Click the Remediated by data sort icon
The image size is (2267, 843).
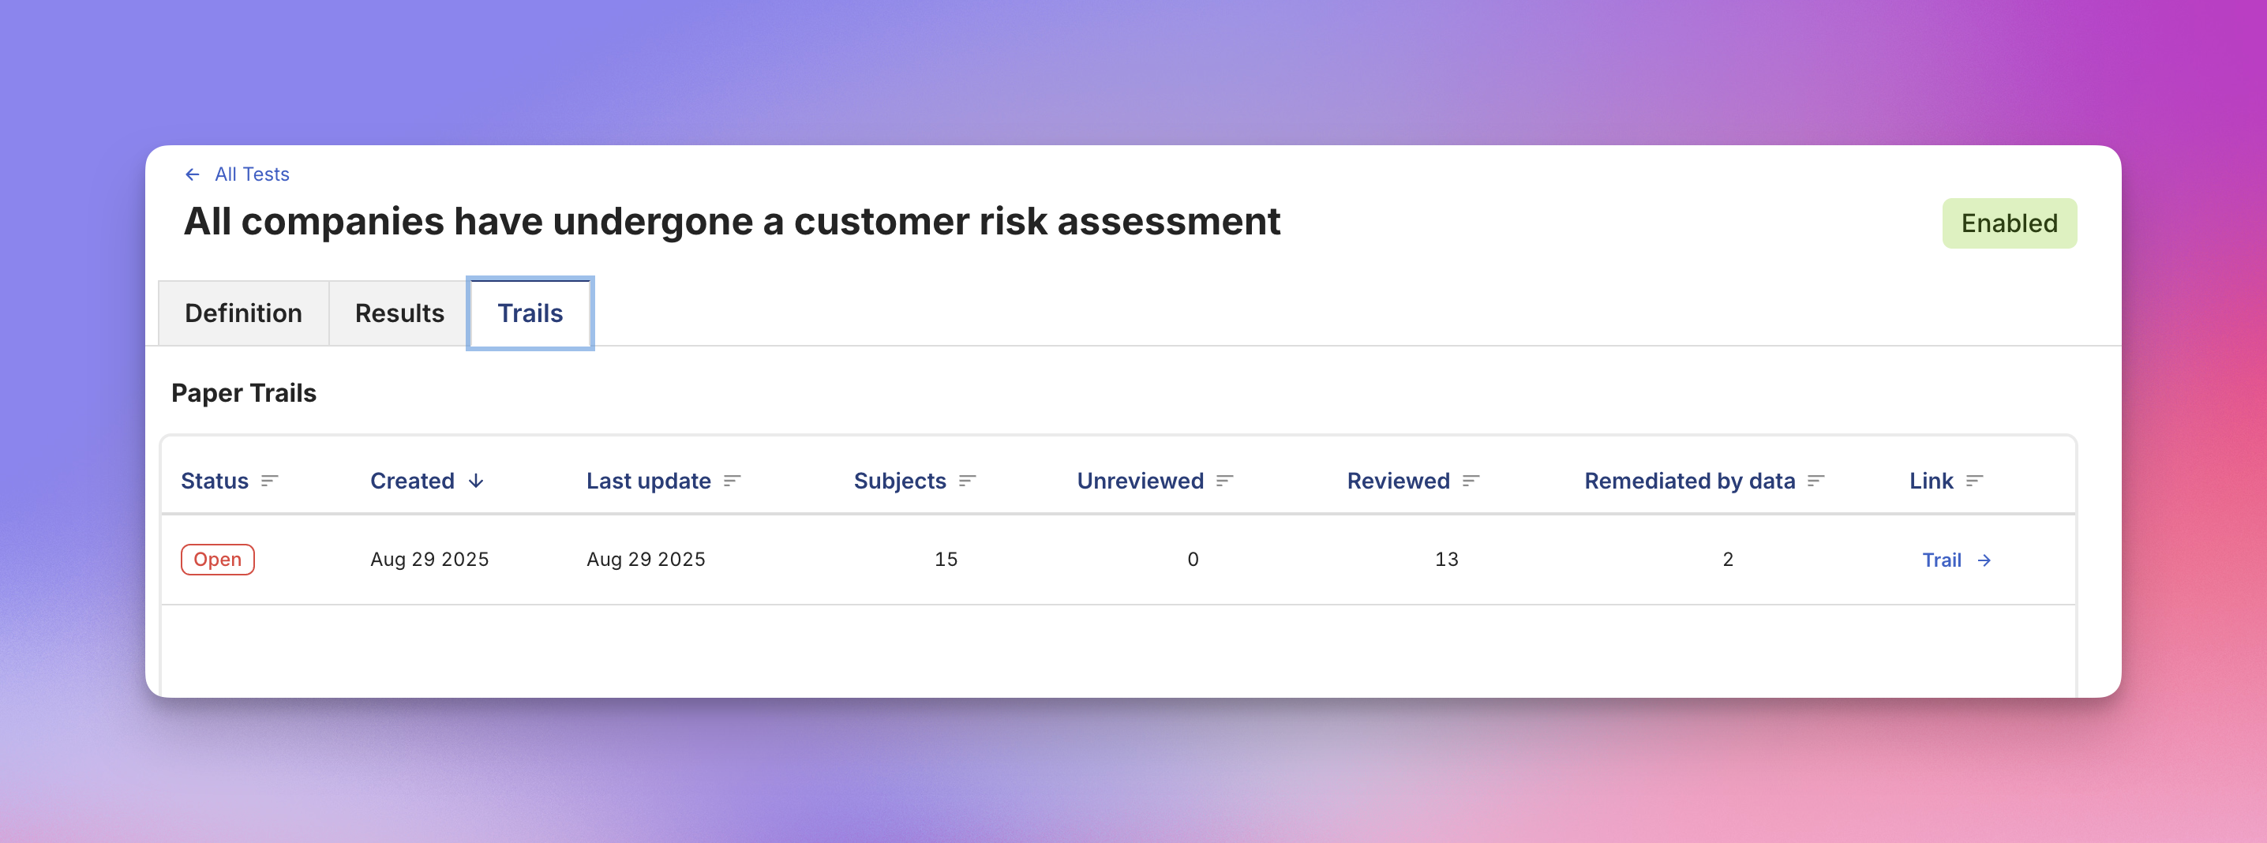click(1815, 481)
